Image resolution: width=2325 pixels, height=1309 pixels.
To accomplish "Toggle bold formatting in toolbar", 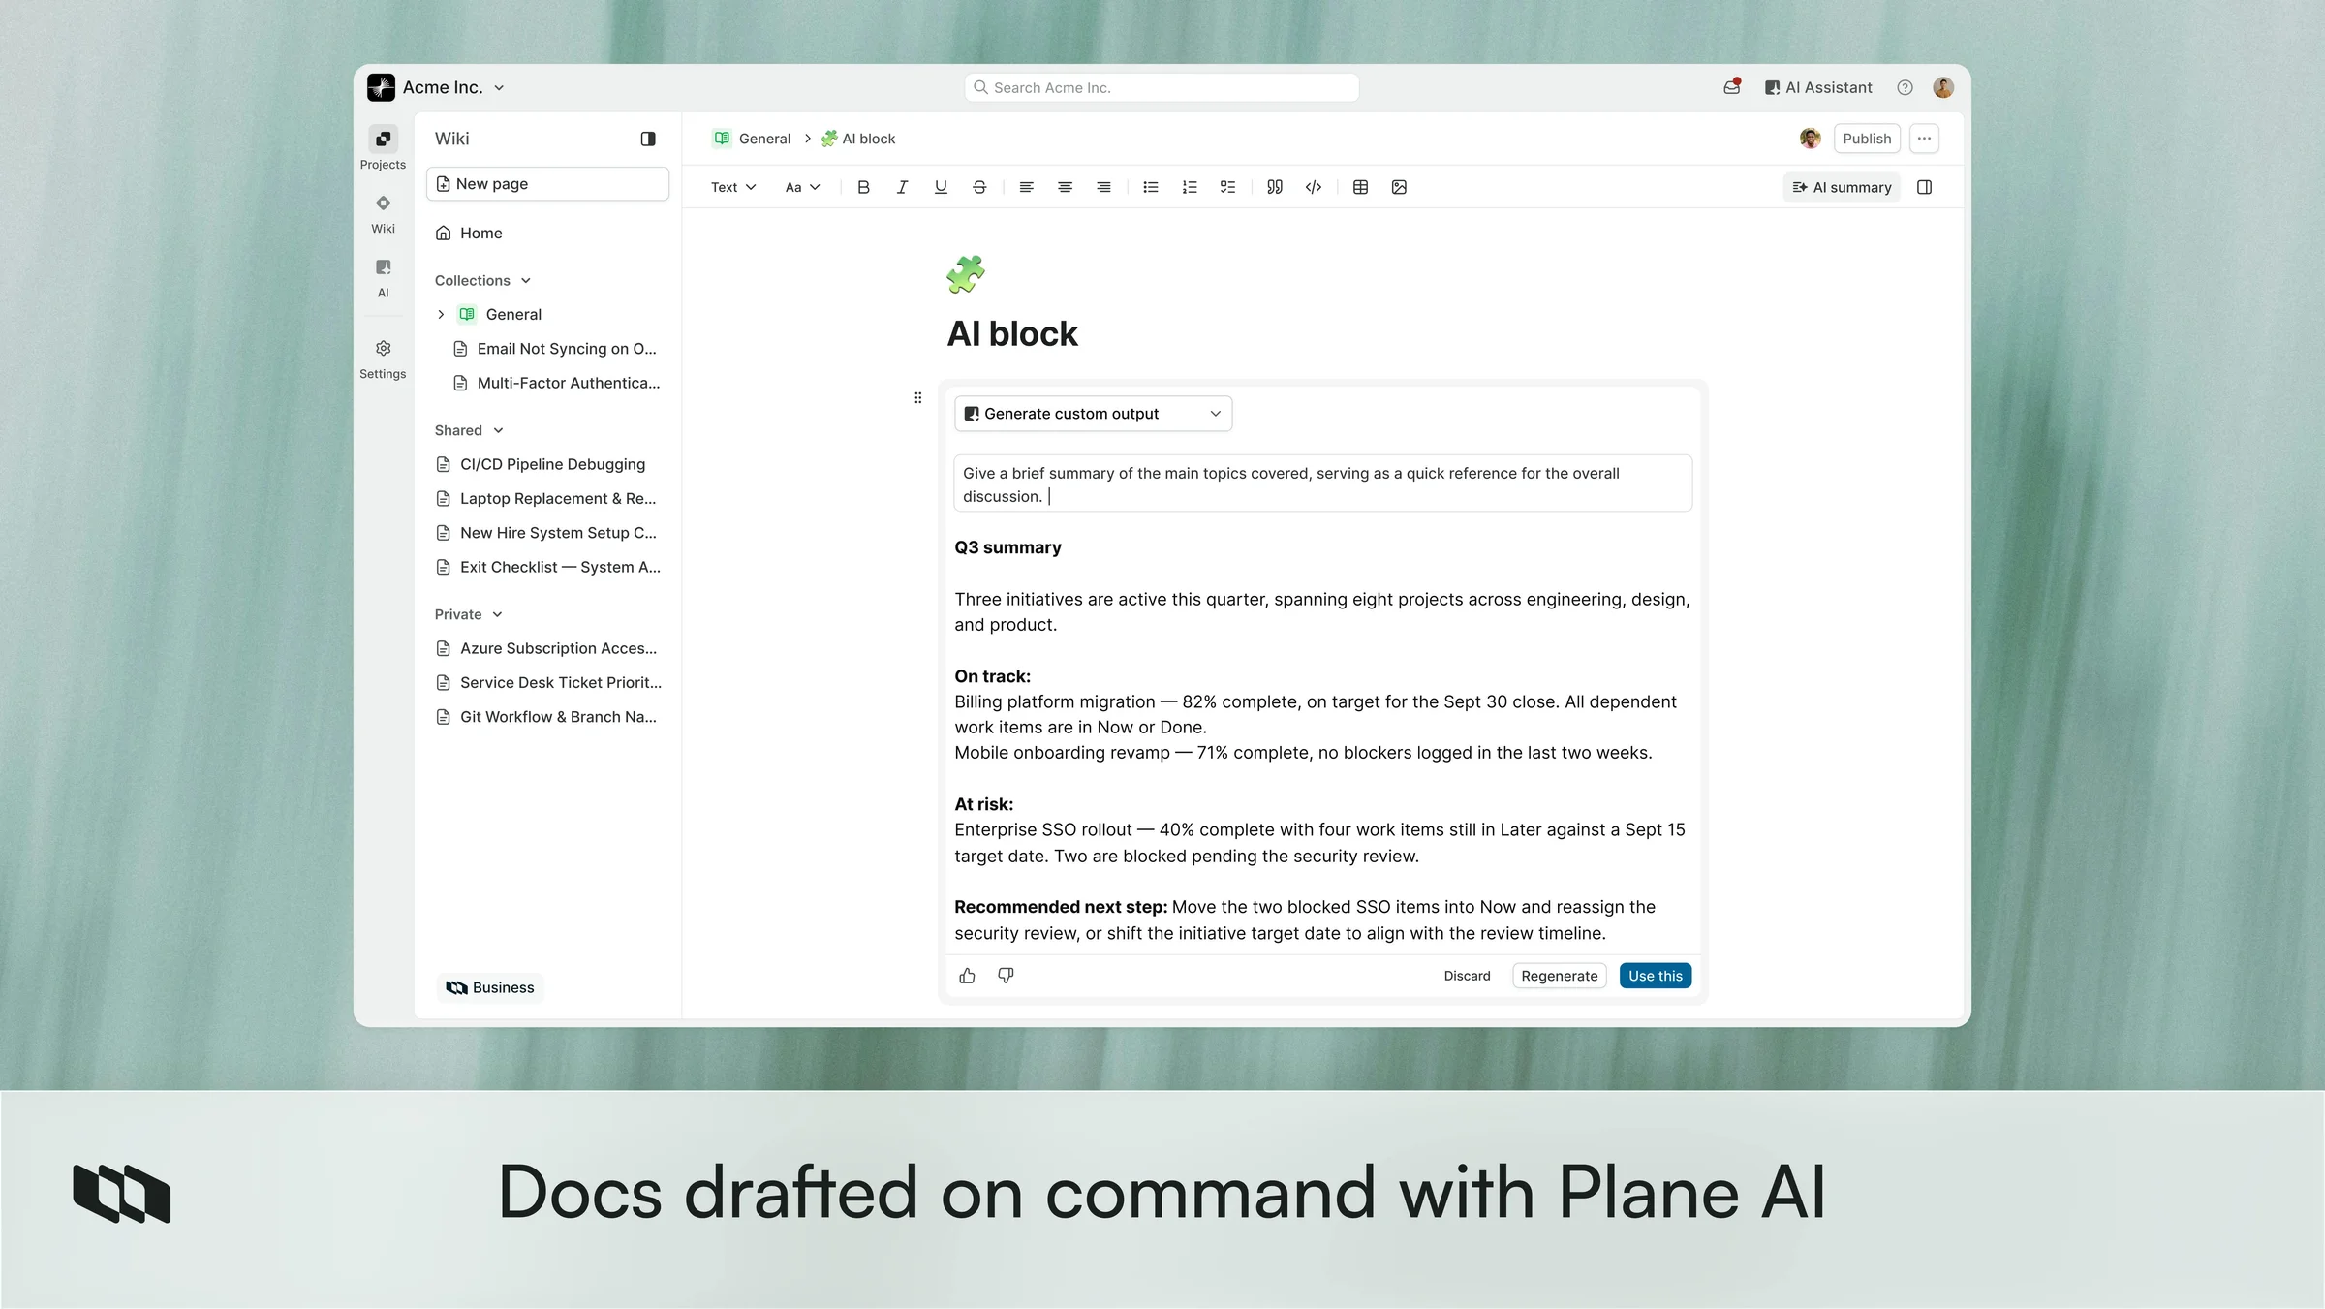I will pos(863,187).
